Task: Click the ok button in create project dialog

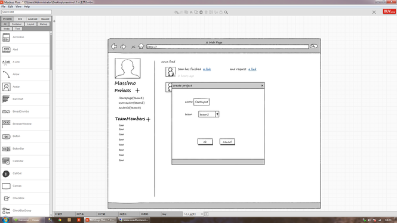Action: coord(205,142)
